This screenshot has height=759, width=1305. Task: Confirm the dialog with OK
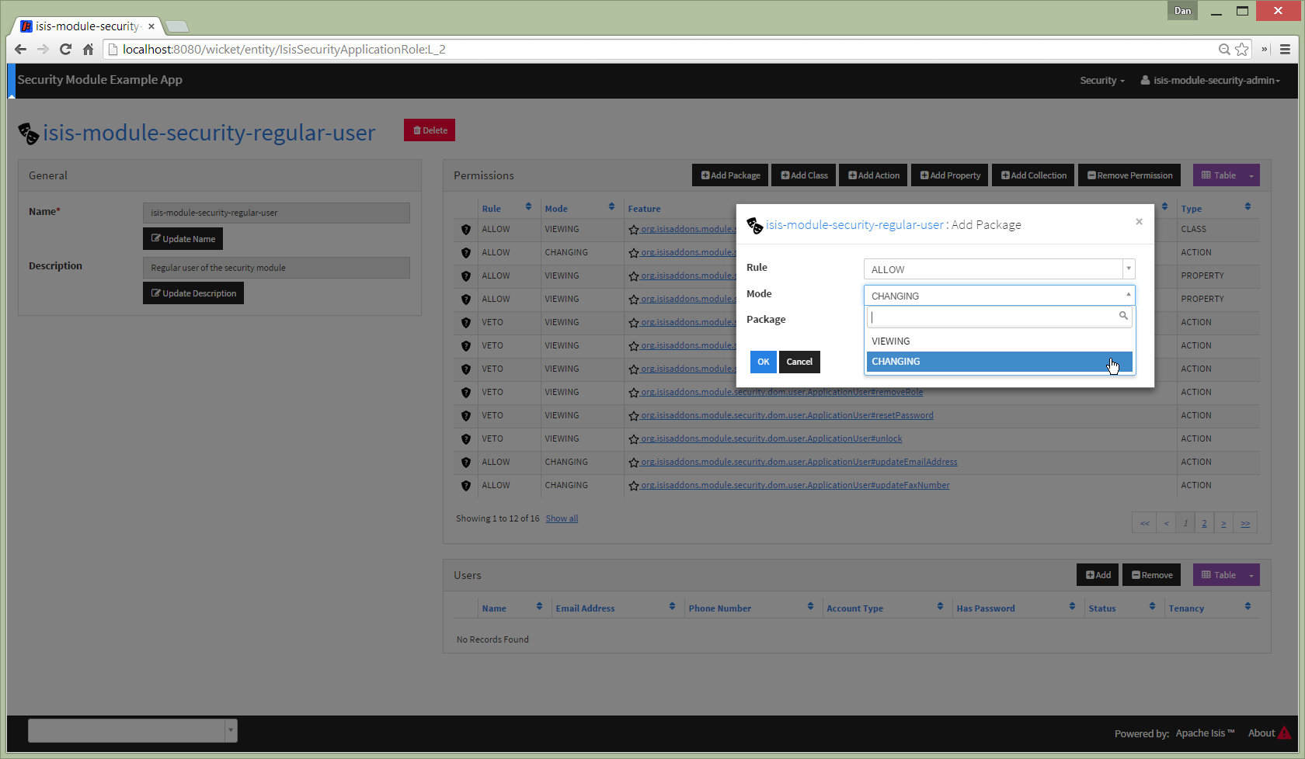tap(764, 362)
